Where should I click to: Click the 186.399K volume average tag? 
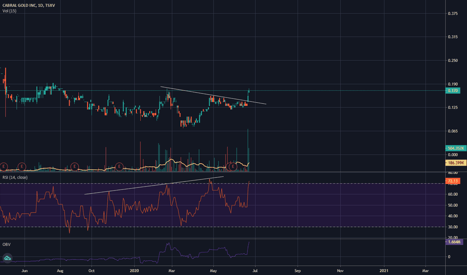[x=455, y=162]
